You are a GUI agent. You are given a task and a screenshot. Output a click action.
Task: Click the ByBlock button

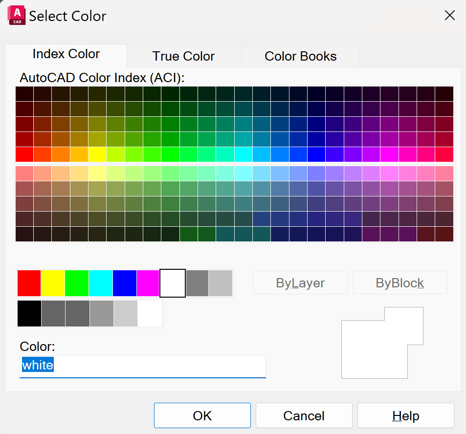point(399,282)
